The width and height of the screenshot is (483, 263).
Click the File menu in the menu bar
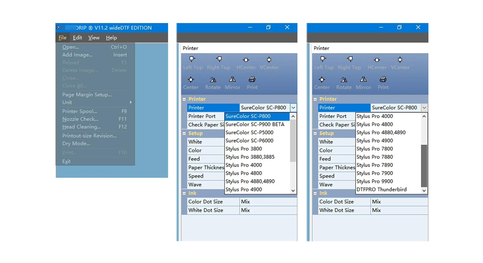click(62, 38)
